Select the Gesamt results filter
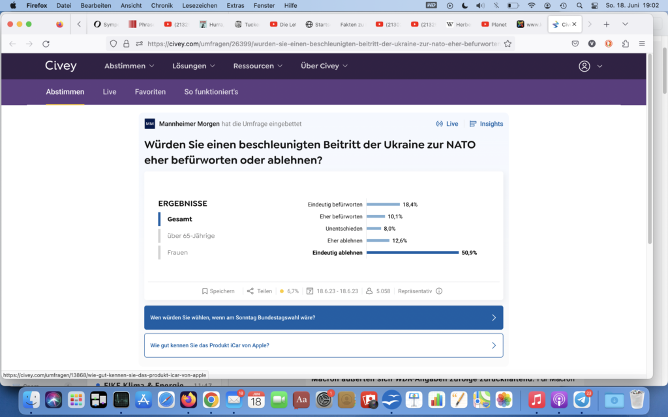The image size is (668, 417). (x=179, y=219)
